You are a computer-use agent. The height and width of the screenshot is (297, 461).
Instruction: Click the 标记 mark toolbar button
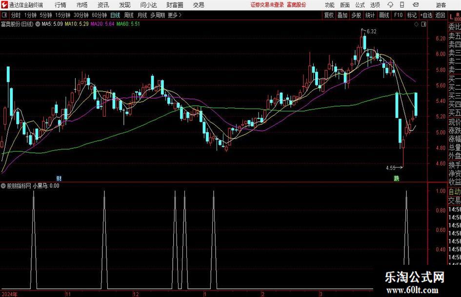click(412, 15)
